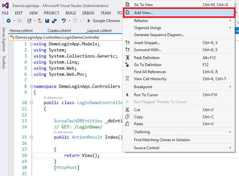Viewport: 239px width, 176px height.
Task: Open the Toolbox side panel
Action: point(4,62)
